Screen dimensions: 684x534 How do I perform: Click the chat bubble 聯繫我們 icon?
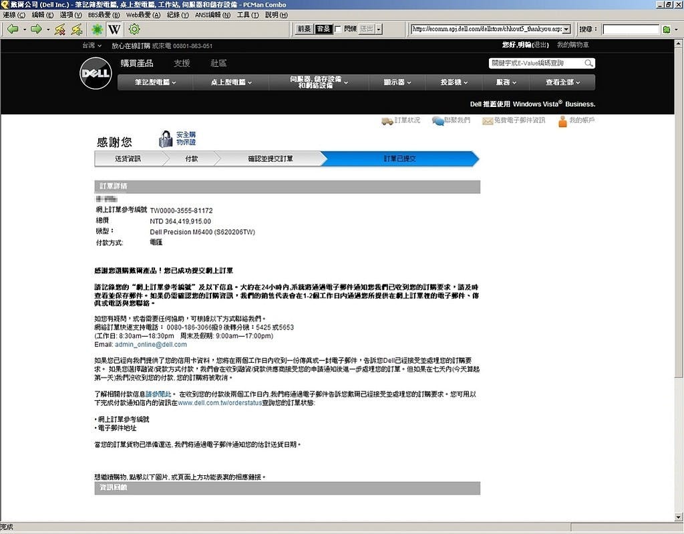[438, 121]
